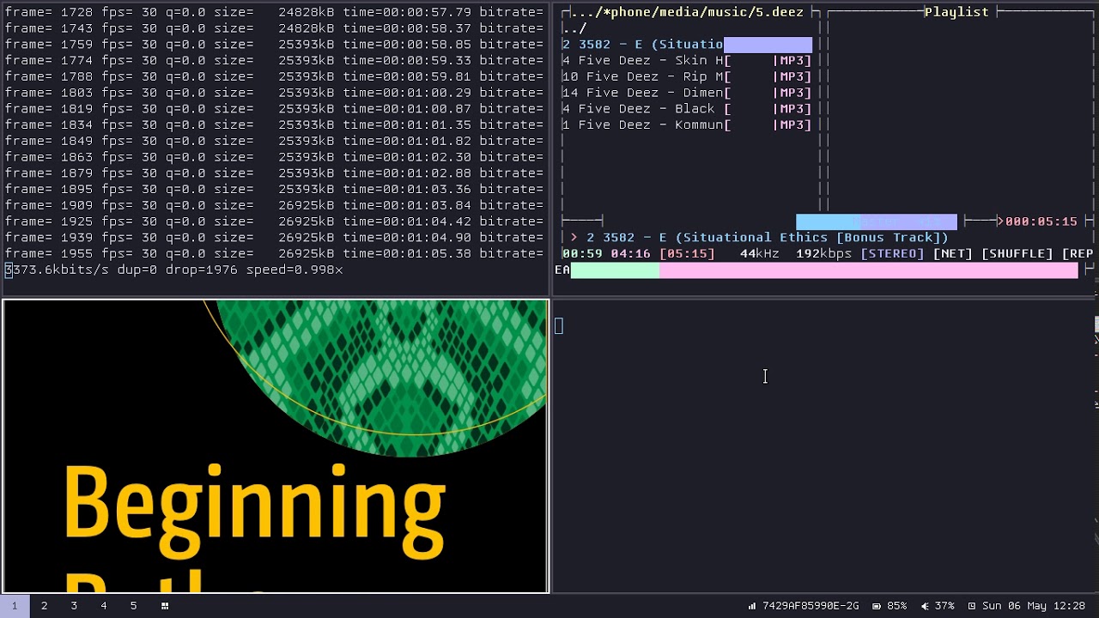
Task: Switch to workspace 4
Action: (104, 606)
